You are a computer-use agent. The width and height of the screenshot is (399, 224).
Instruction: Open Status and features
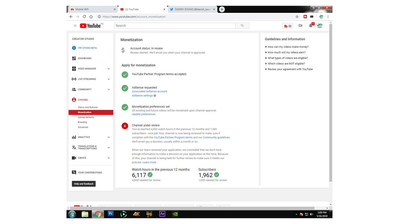pyautogui.click(x=88, y=107)
